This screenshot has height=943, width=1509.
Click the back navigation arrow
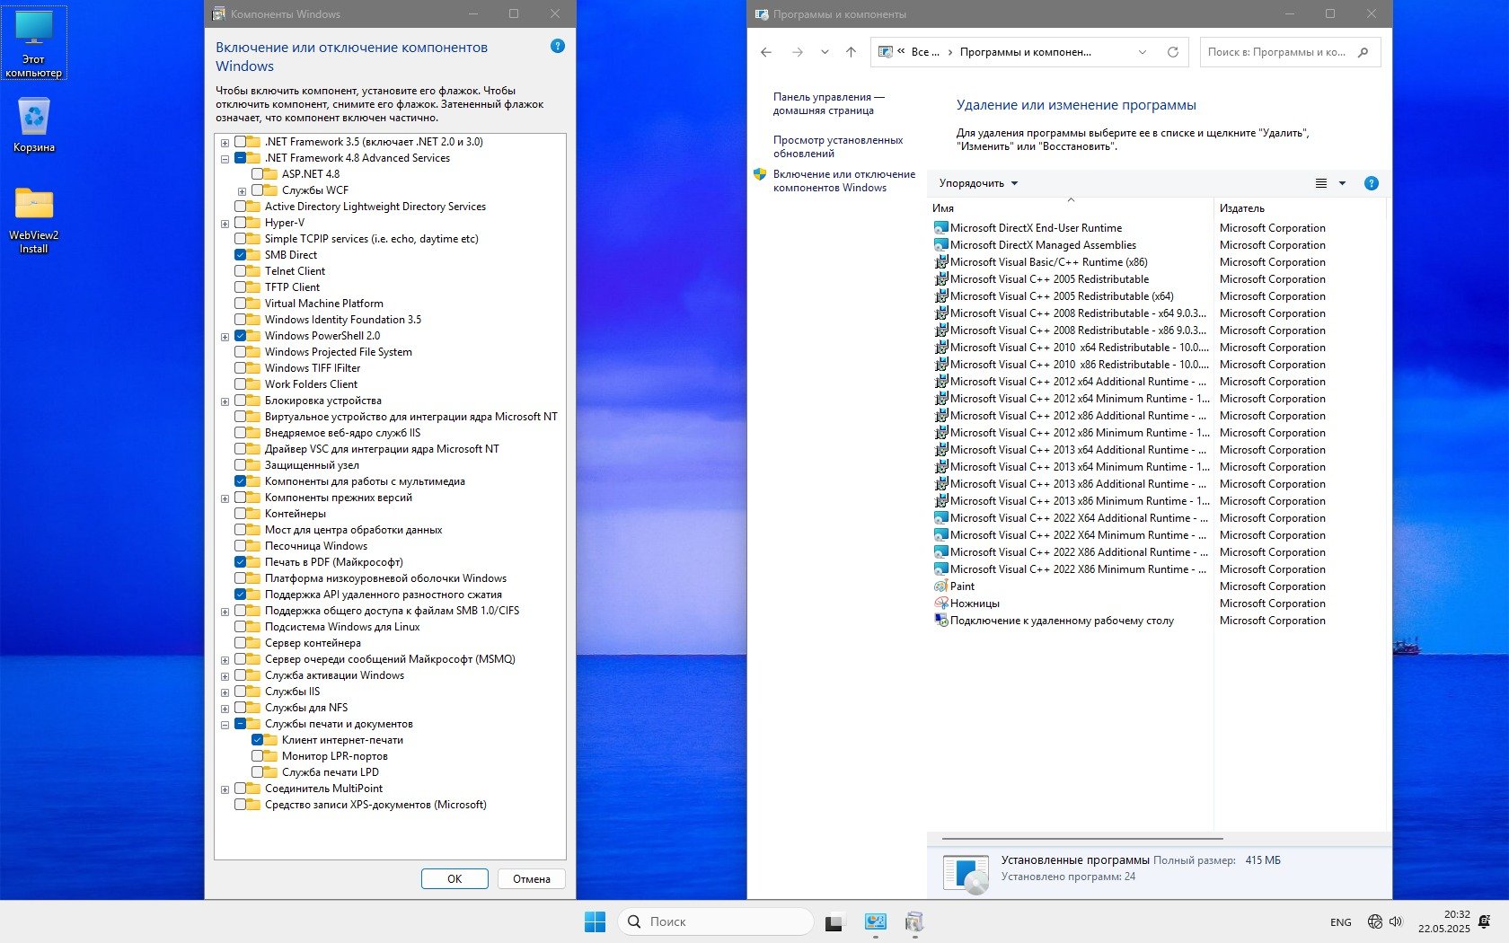point(766,52)
